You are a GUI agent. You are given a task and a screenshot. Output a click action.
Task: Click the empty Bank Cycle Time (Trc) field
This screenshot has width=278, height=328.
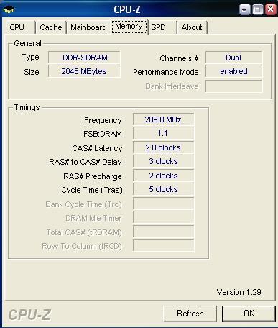(x=163, y=204)
